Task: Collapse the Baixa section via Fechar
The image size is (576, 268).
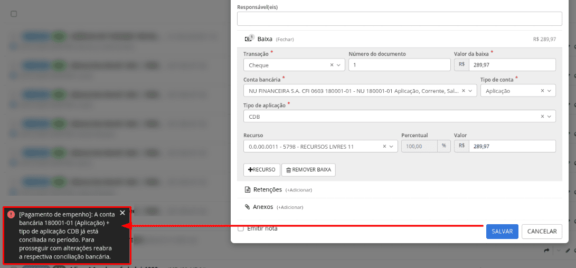Action: pos(285,39)
